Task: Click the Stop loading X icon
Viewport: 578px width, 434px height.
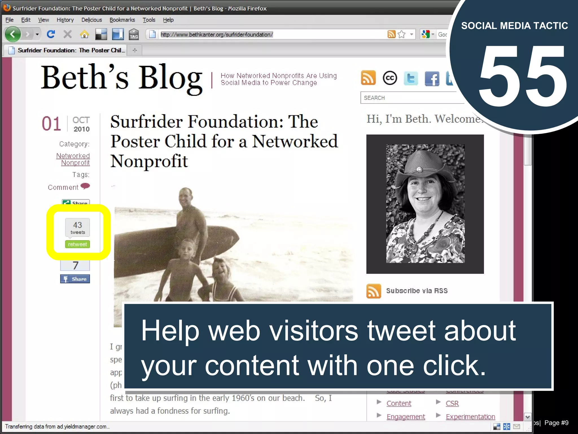Action: point(67,34)
